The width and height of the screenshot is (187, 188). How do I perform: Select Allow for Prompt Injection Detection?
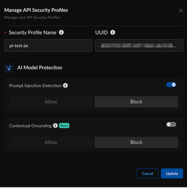click(x=51, y=102)
